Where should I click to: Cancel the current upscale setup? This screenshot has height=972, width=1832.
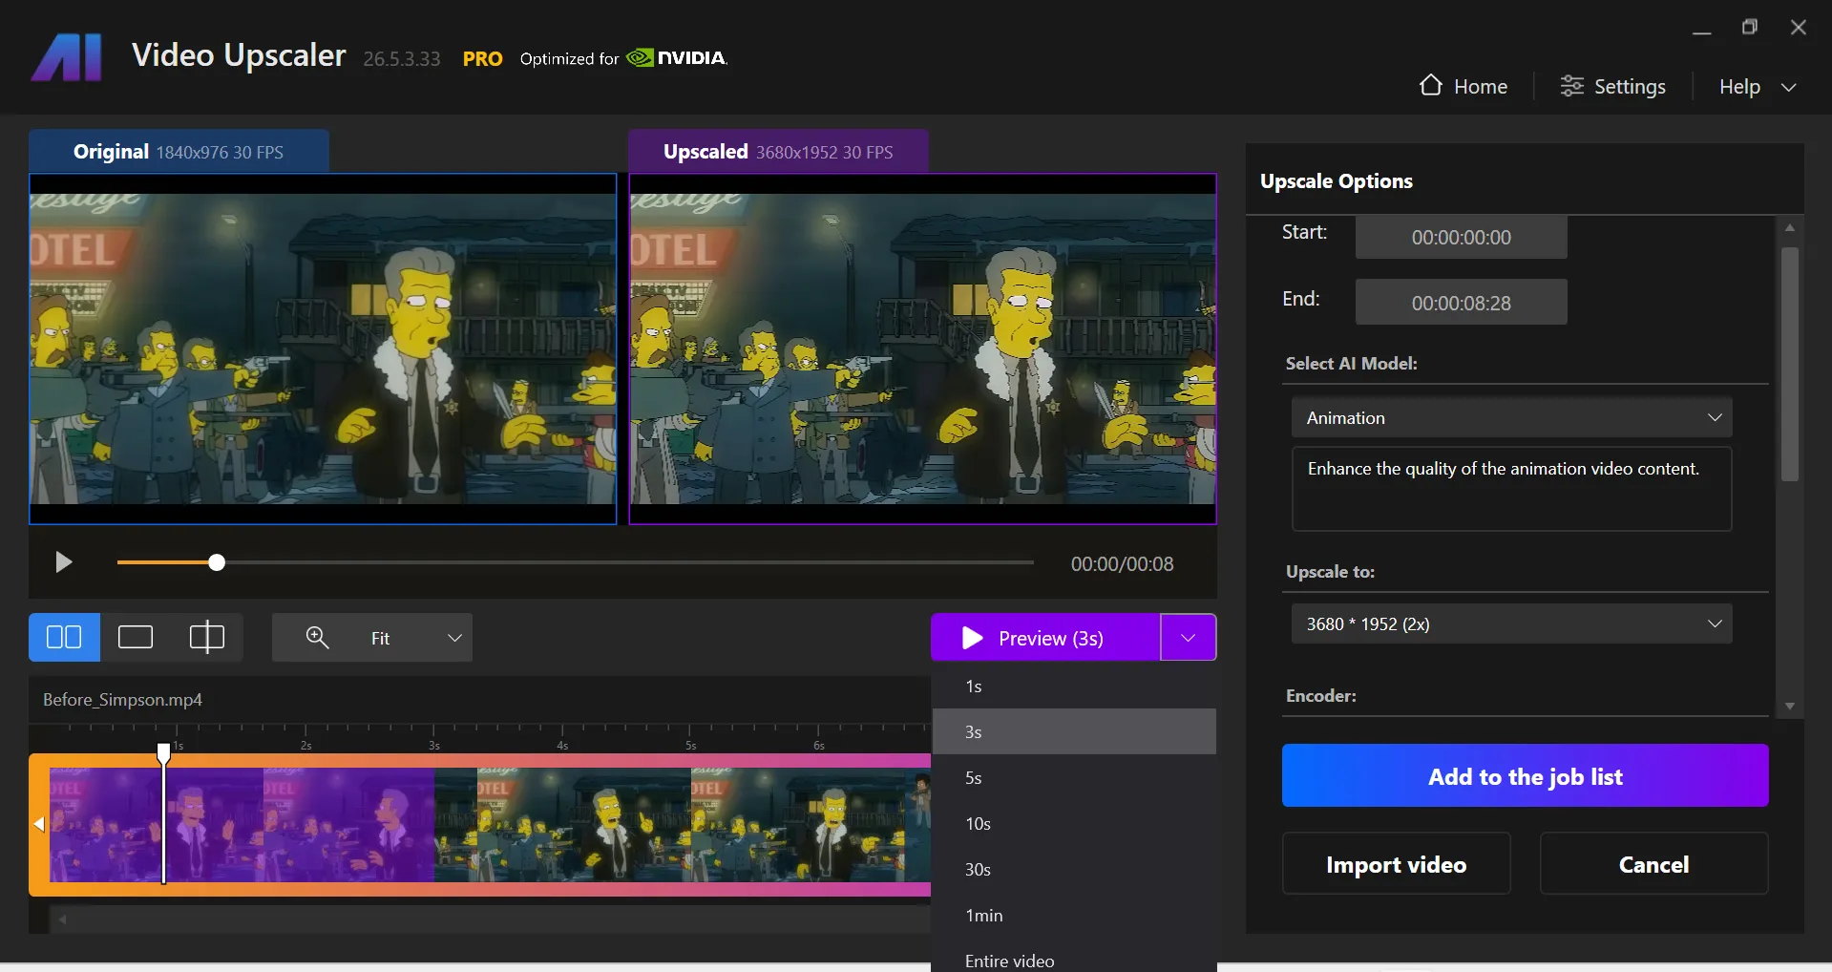[1653, 863]
